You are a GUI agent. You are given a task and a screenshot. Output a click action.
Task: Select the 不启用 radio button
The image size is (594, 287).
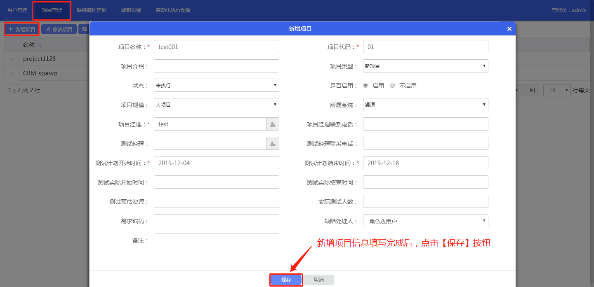[x=392, y=86]
